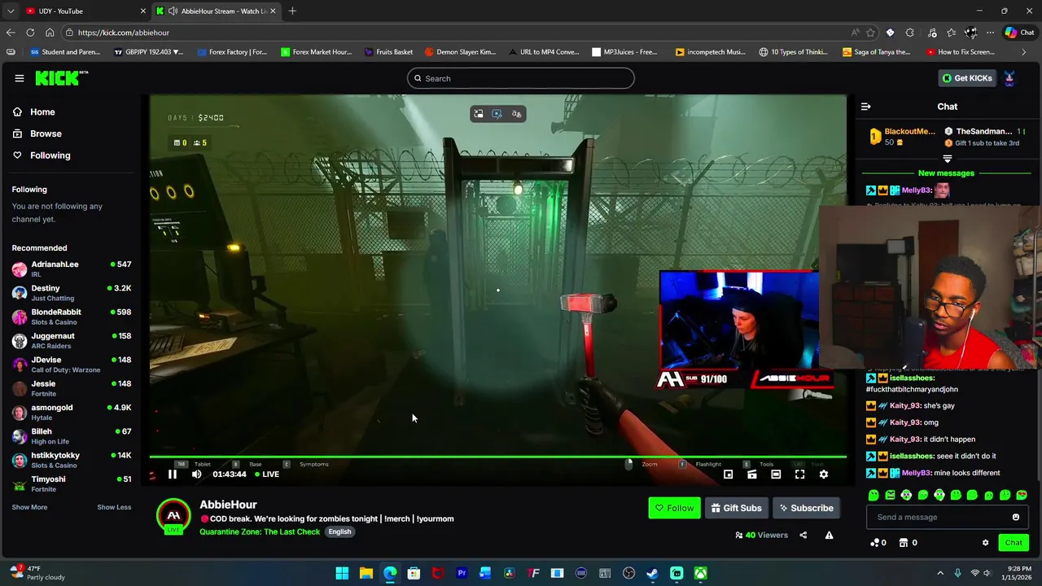Click the English language tag

(x=339, y=531)
